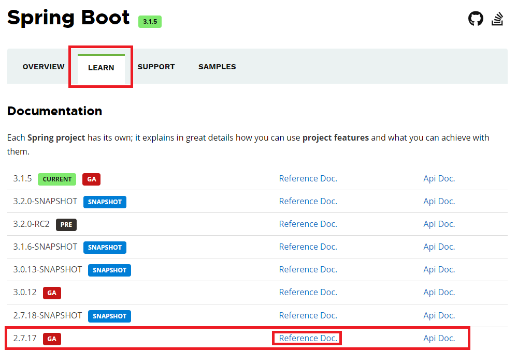Click the 'Spring Boot' page title
Image resolution: width=517 pixels, height=352 pixels.
click(68, 18)
